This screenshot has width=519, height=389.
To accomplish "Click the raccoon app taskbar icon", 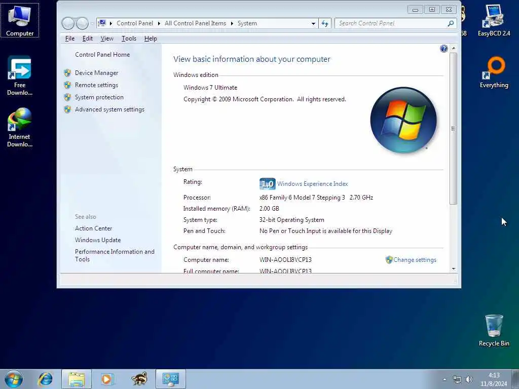I will 139,379.
